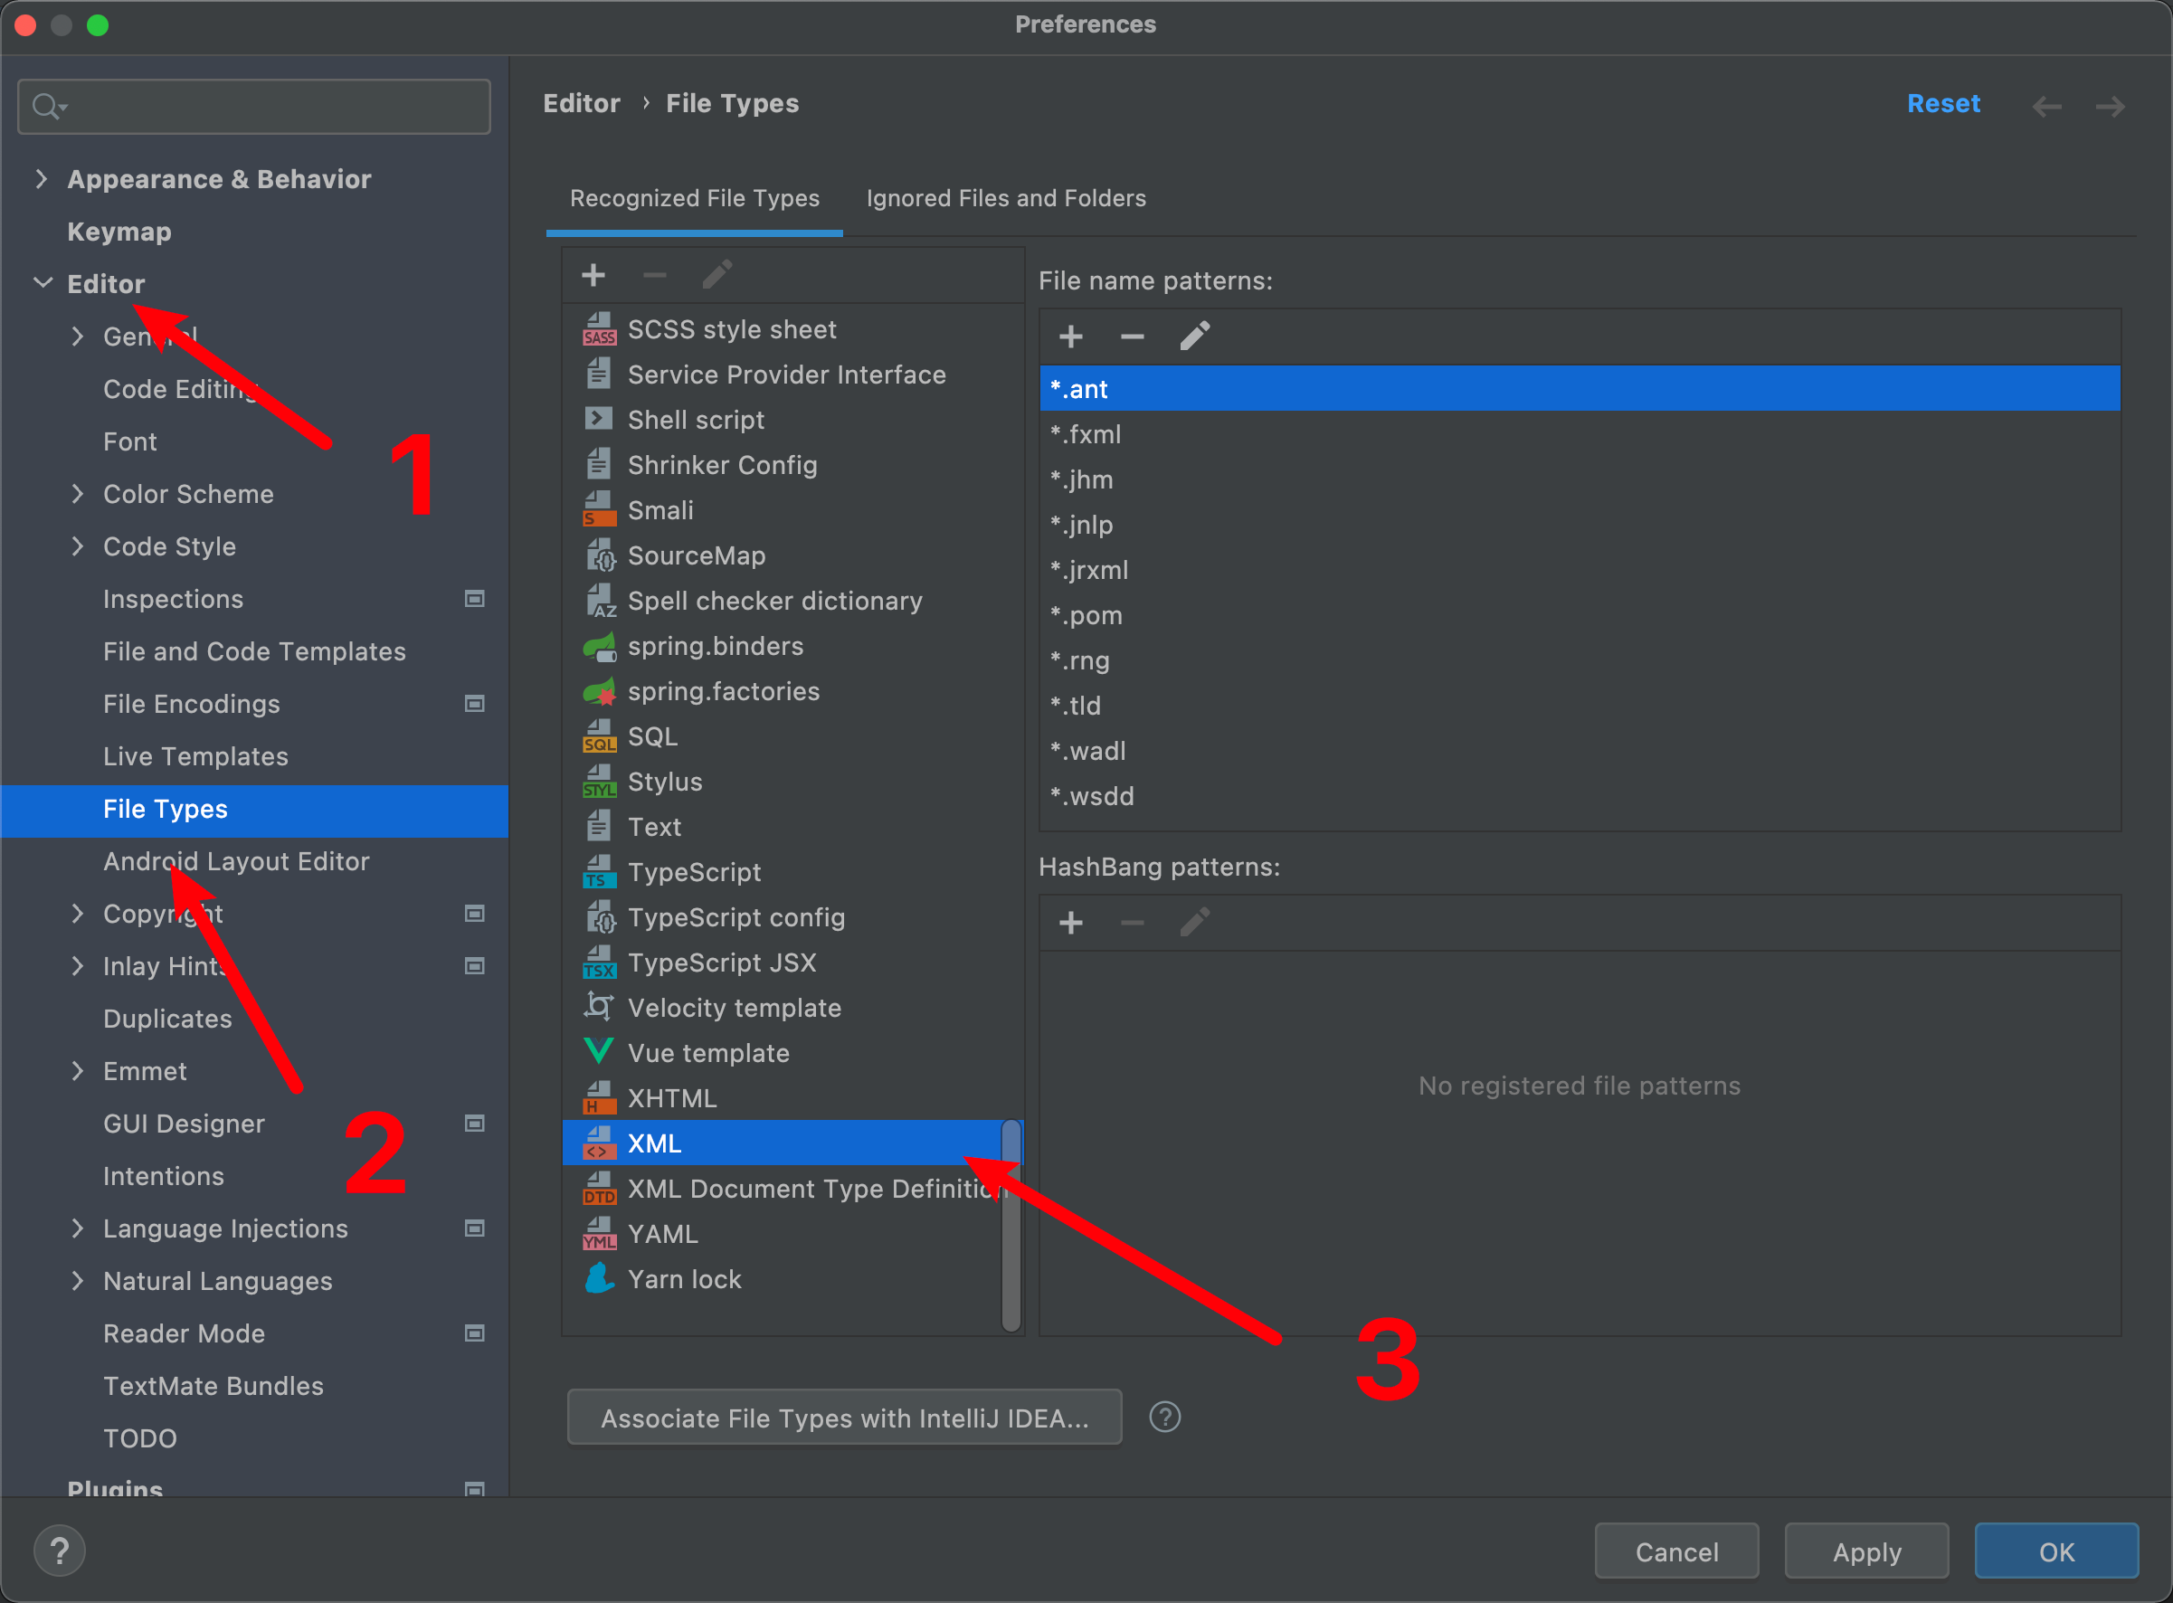The height and width of the screenshot is (1603, 2173).
Task: Expand Appearance & Behavior section
Action: pyautogui.click(x=41, y=178)
